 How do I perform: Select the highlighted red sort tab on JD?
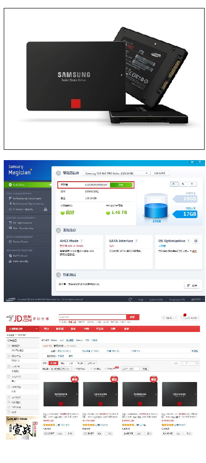click(x=53, y=363)
